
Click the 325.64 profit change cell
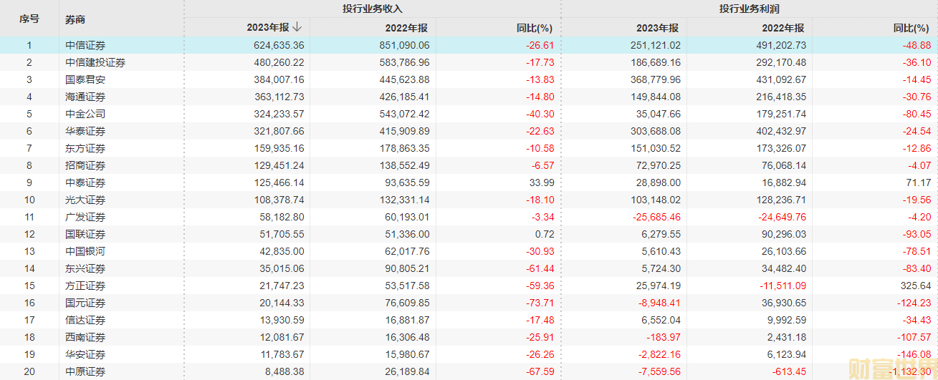[x=917, y=286]
